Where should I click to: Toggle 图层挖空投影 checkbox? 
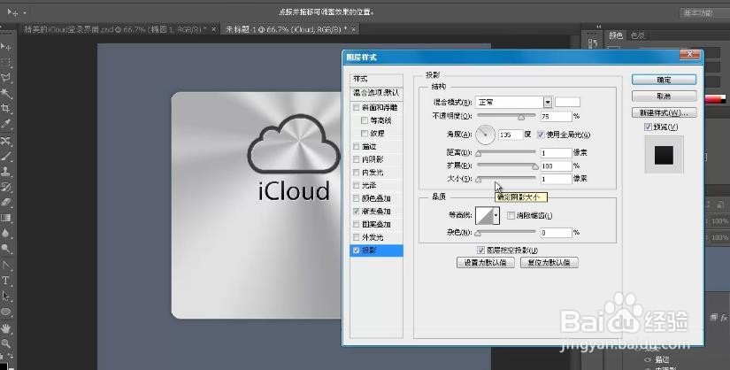[481, 251]
